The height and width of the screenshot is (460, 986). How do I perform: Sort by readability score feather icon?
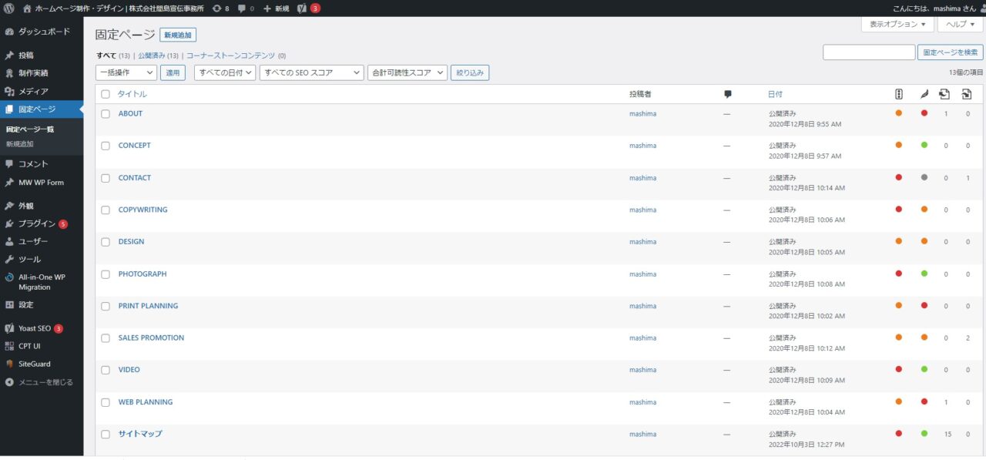(924, 94)
